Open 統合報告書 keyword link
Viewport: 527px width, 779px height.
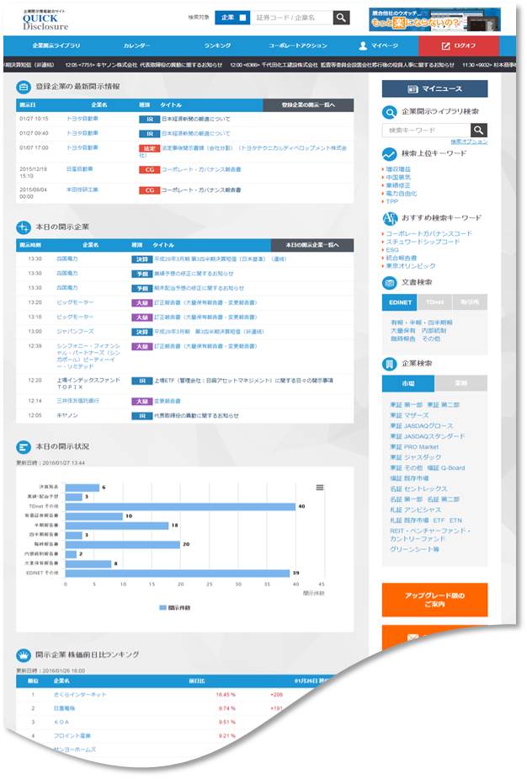coord(402,259)
